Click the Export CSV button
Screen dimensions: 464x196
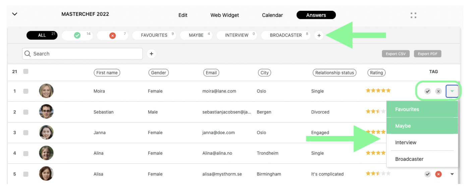coord(396,54)
